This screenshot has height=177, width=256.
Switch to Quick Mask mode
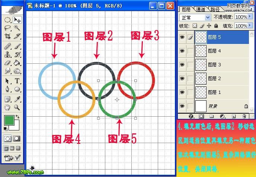point(17,139)
